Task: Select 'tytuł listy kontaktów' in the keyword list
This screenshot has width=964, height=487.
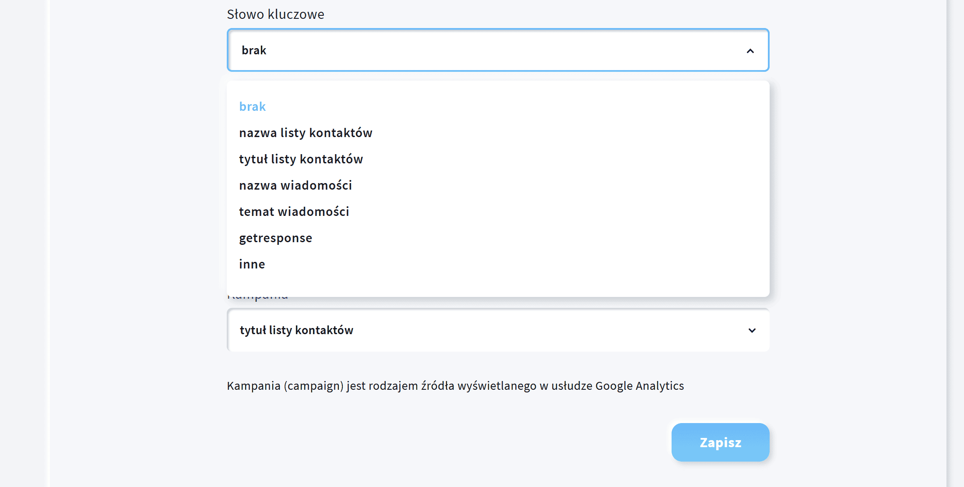Action: click(x=301, y=159)
